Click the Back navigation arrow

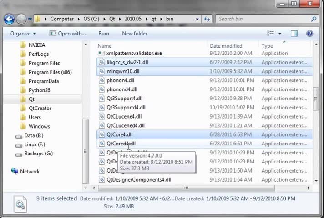9,19
